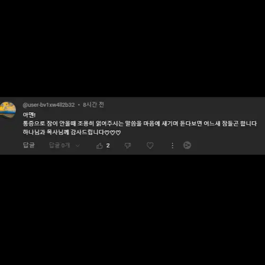Click the phrase 조용히 읽어주시는 in the comment
Screen dimensions: 265x265
(100, 124)
